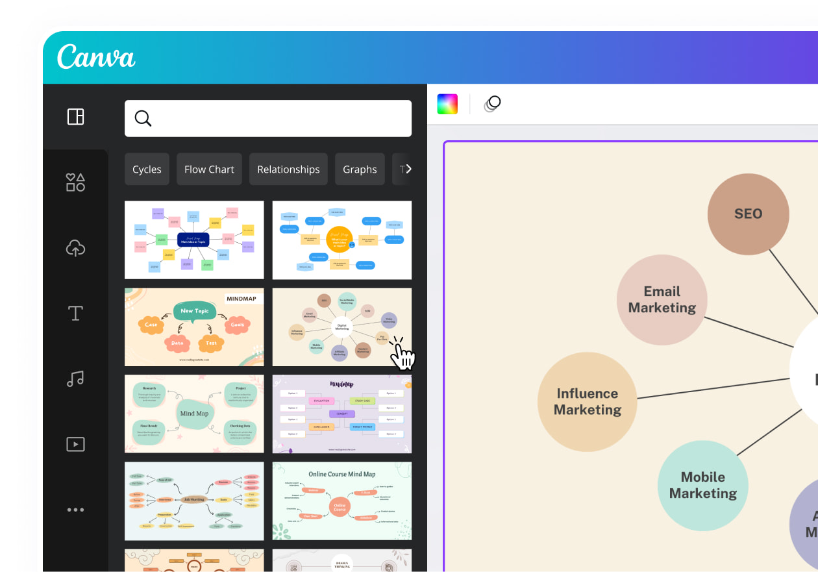Choose the Online Course Mind Map template
Viewport: 818px width, 572px height.
pyautogui.click(x=341, y=501)
